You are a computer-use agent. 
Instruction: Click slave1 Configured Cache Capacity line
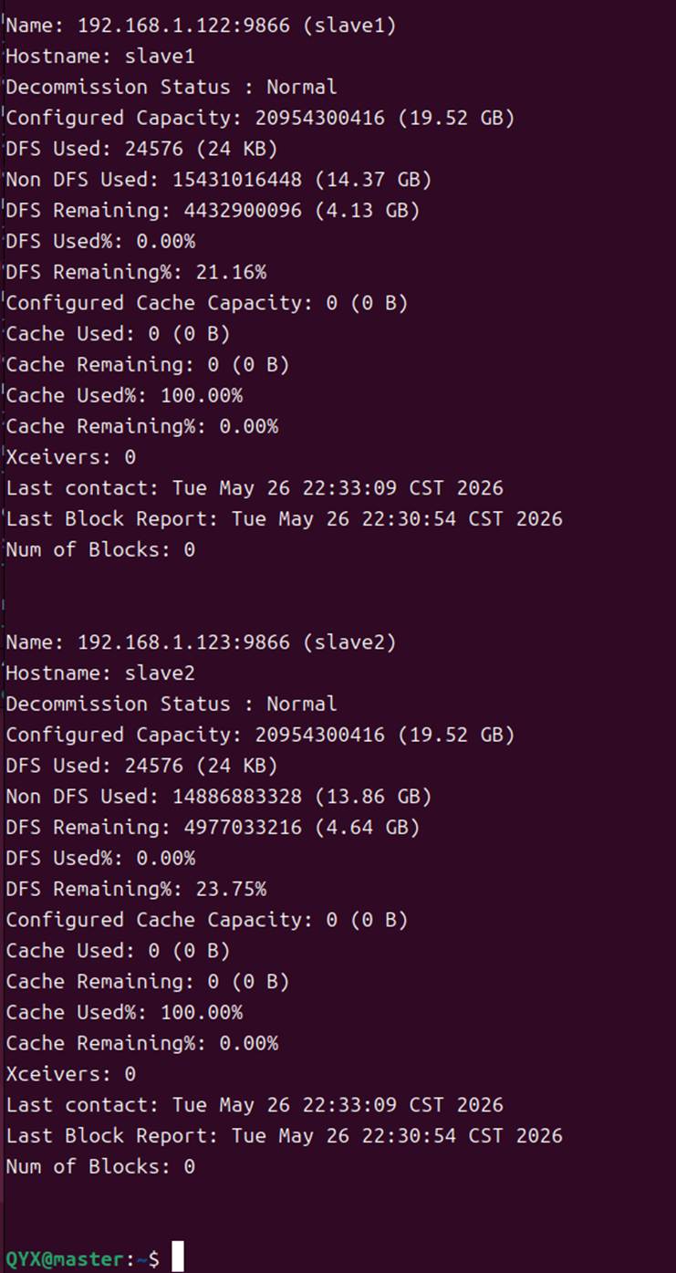pyautogui.click(x=207, y=303)
